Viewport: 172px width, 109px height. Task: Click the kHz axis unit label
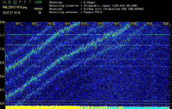coord(2,22)
